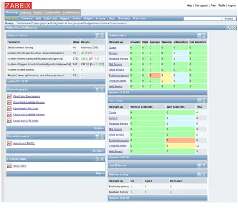Collapse the System status widget

pyautogui.click(x=204, y=35)
